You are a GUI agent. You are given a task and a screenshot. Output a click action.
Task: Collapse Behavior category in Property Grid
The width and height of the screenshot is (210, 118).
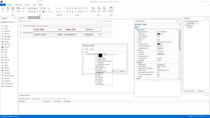coord(178,63)
